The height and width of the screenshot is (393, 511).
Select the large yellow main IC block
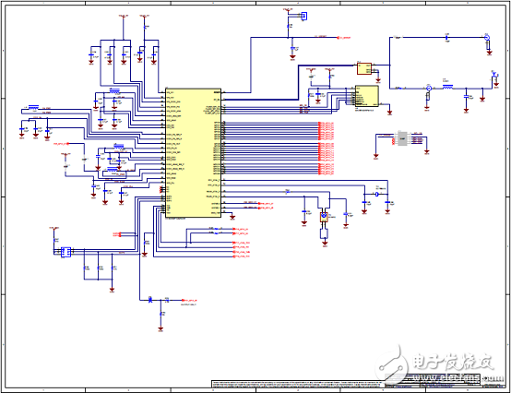194,153
